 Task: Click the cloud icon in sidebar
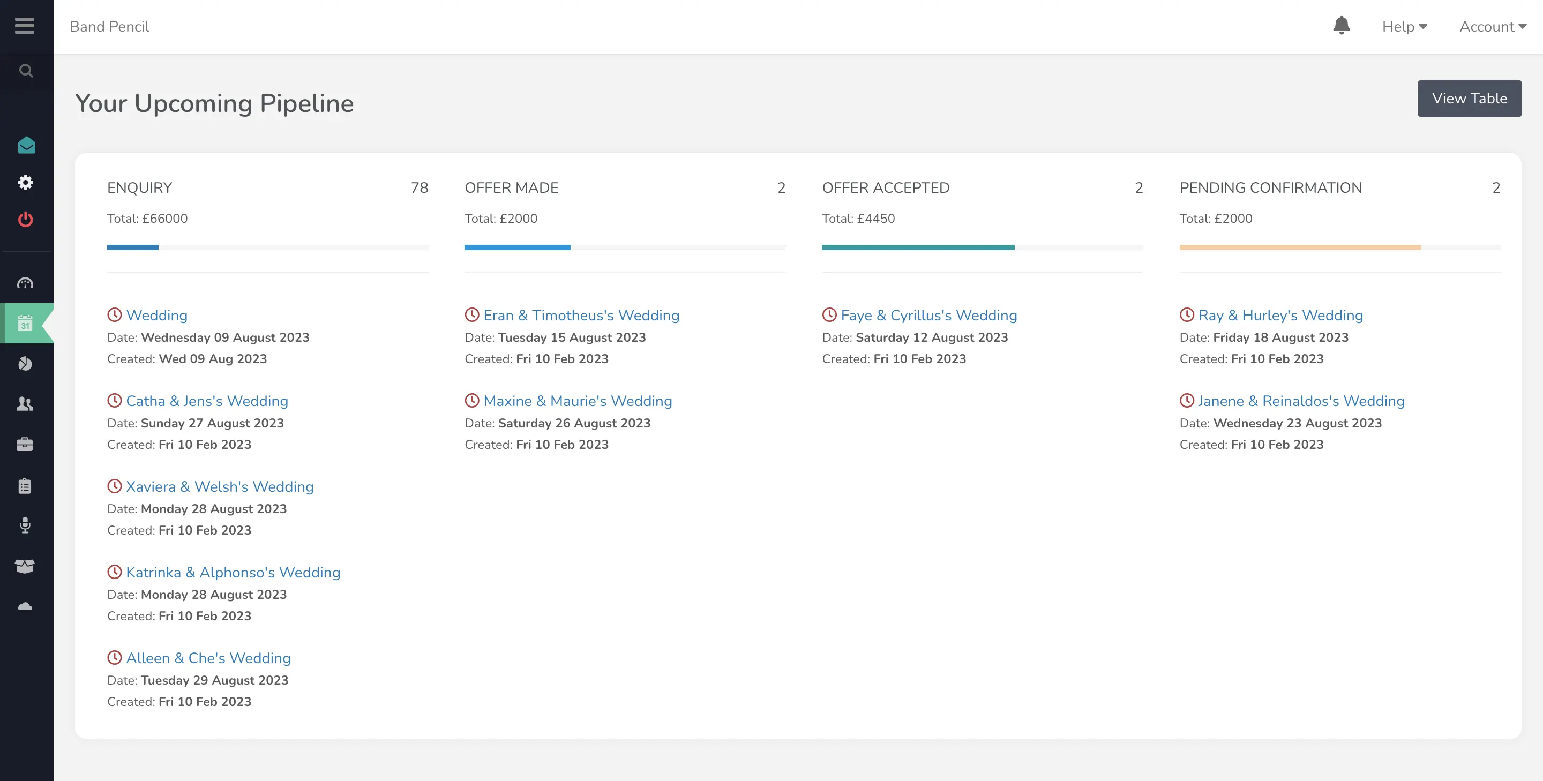(25, 606)
